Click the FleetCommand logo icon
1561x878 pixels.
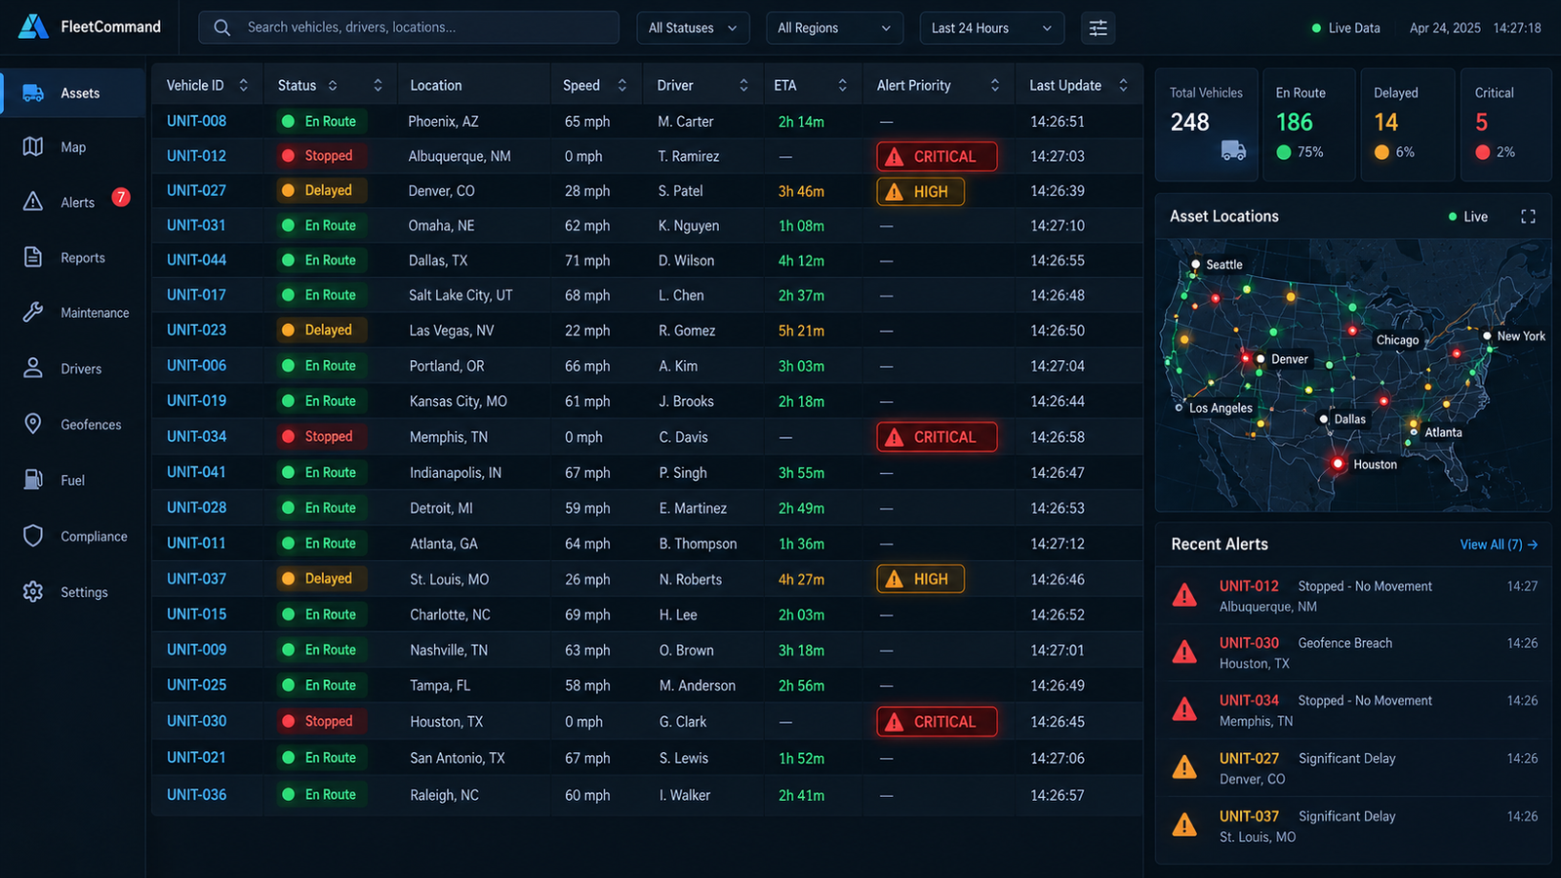pos(33,26)
